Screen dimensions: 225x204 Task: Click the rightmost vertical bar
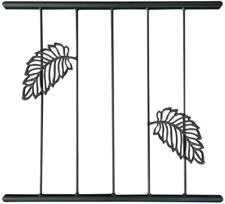(184, 102)
